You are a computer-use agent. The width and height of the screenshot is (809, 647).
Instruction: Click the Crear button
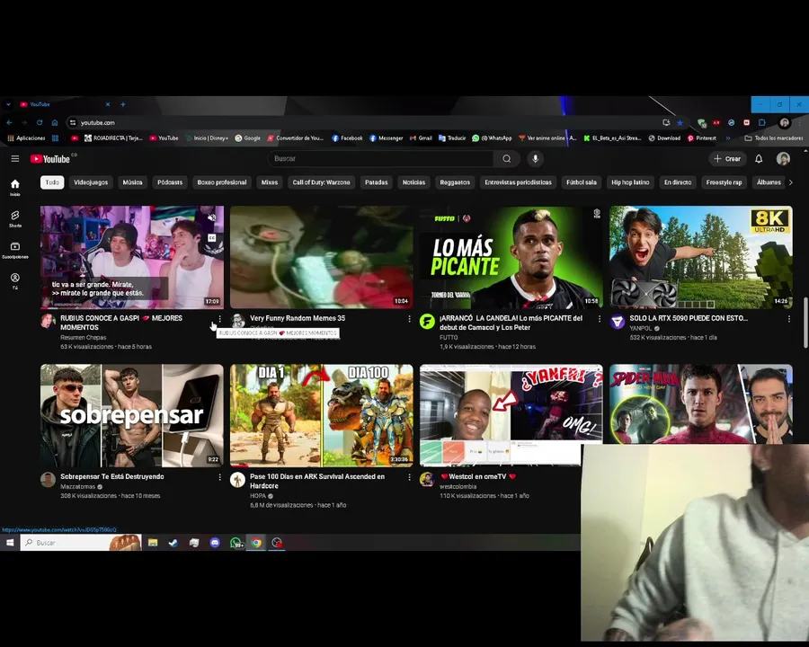(727, 159)
